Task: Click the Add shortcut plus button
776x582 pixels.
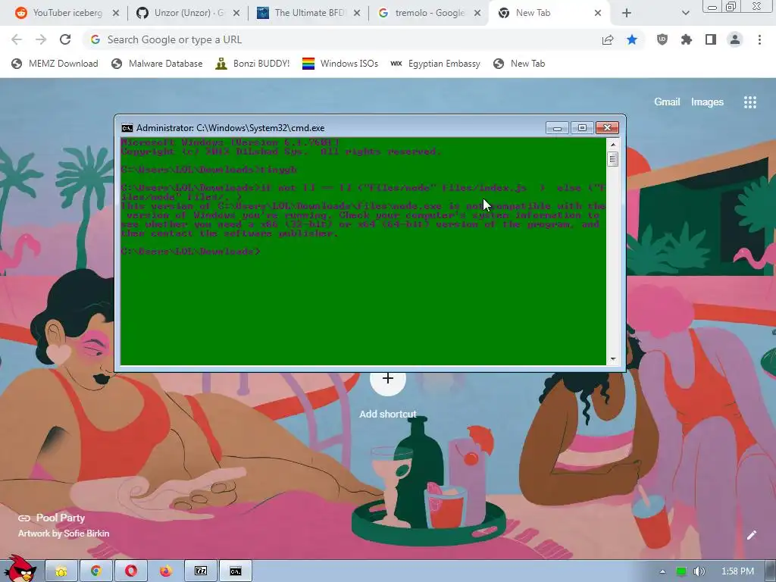Action: tap(388, 379)
